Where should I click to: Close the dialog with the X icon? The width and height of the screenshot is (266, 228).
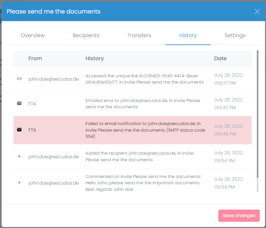[257, 12]
